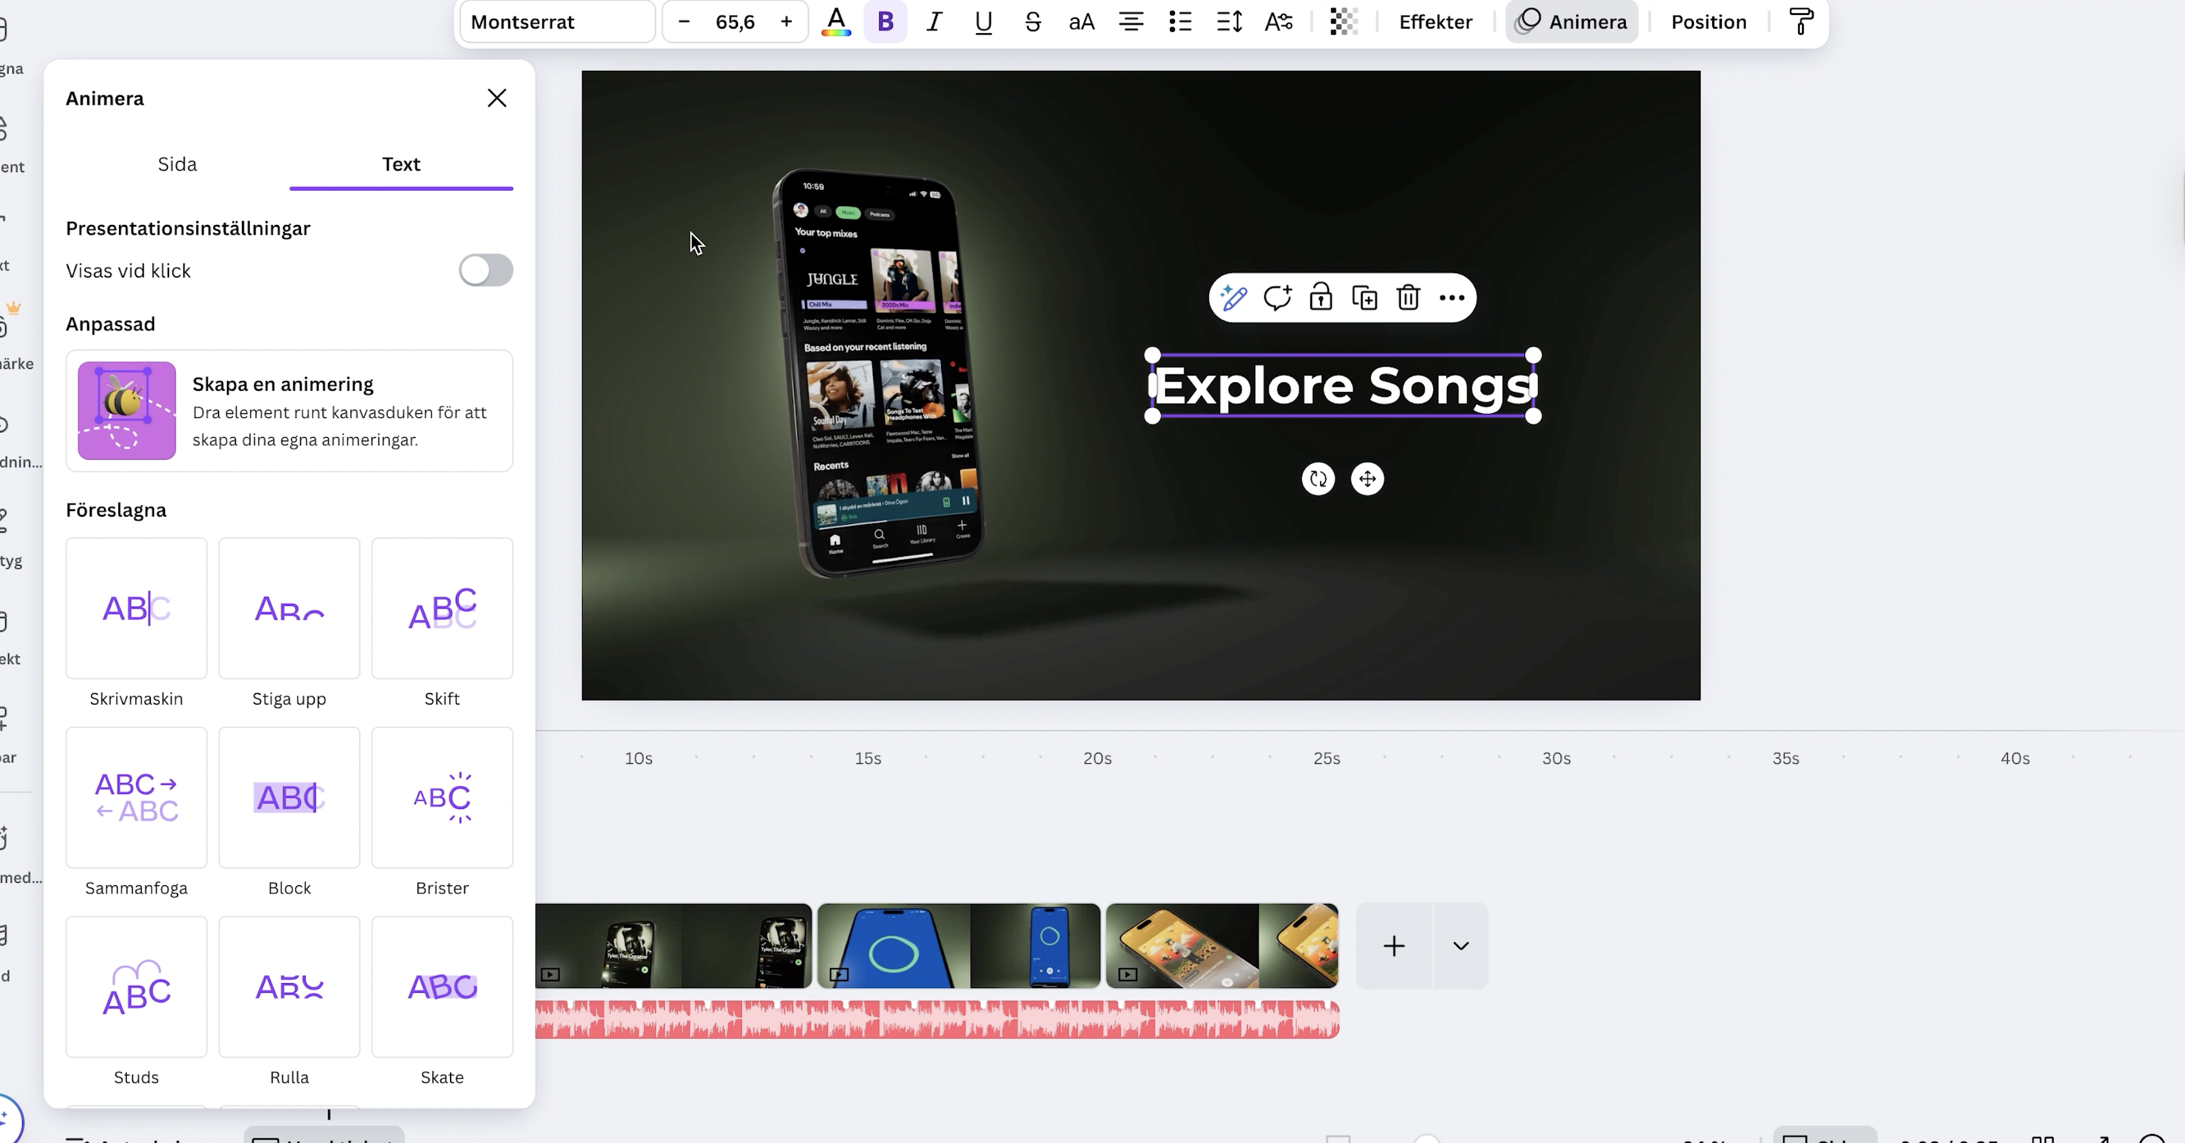The image size is (2185, 1143).
Task: Click the transparency checkerboard icon
Action: 1343,22
